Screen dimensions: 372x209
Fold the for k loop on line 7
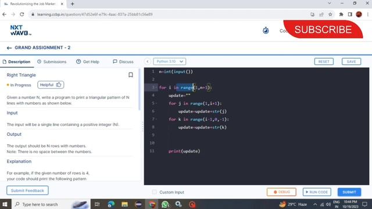[156, 119]
